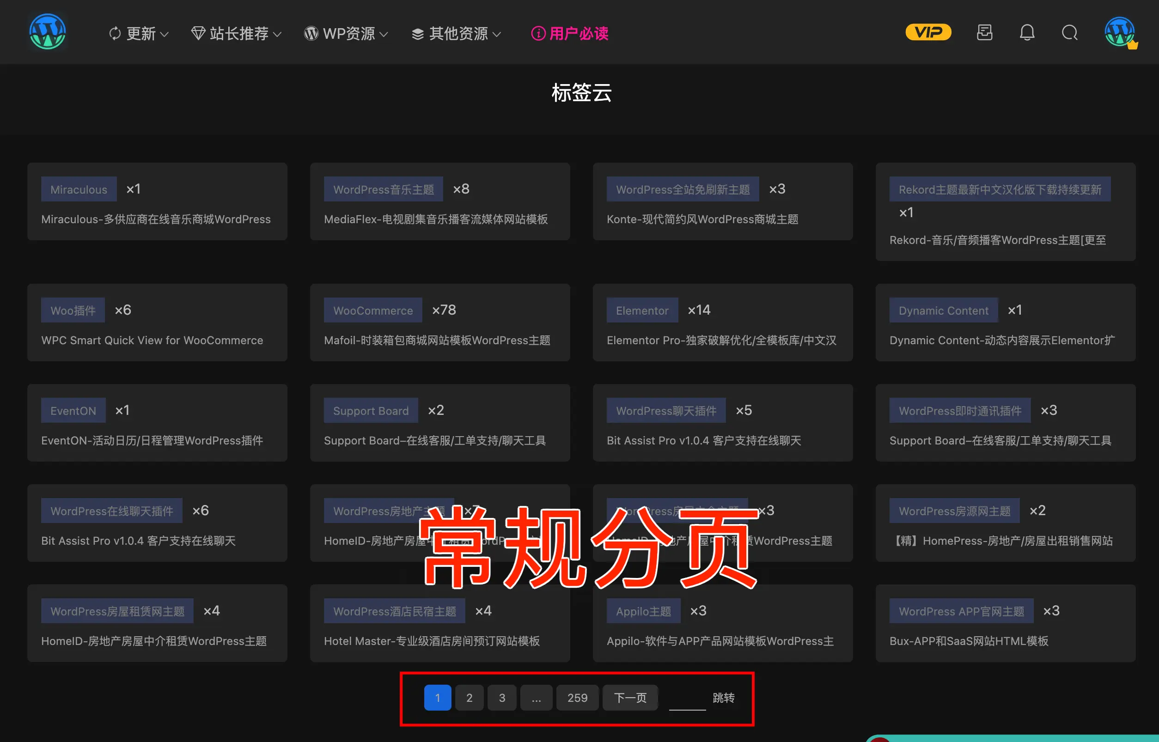
Task: Open the WordPress酒店民宿主题 tag
Action: coord(394,610)
